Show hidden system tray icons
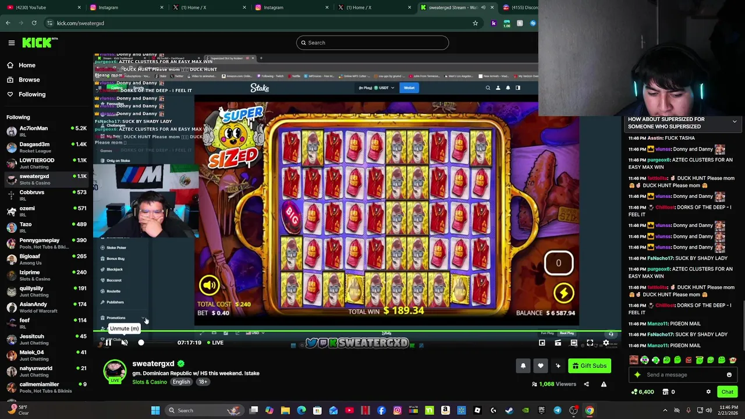The image size is (745, 419). coord(665,411)
